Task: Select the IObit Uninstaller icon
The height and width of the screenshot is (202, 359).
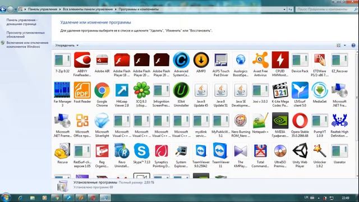Action: [x=181, y=90]
